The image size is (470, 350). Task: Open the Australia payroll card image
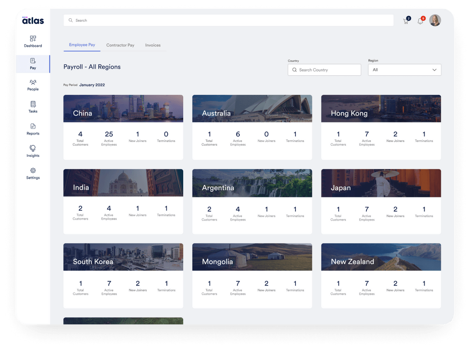click(x=252, y=108)
